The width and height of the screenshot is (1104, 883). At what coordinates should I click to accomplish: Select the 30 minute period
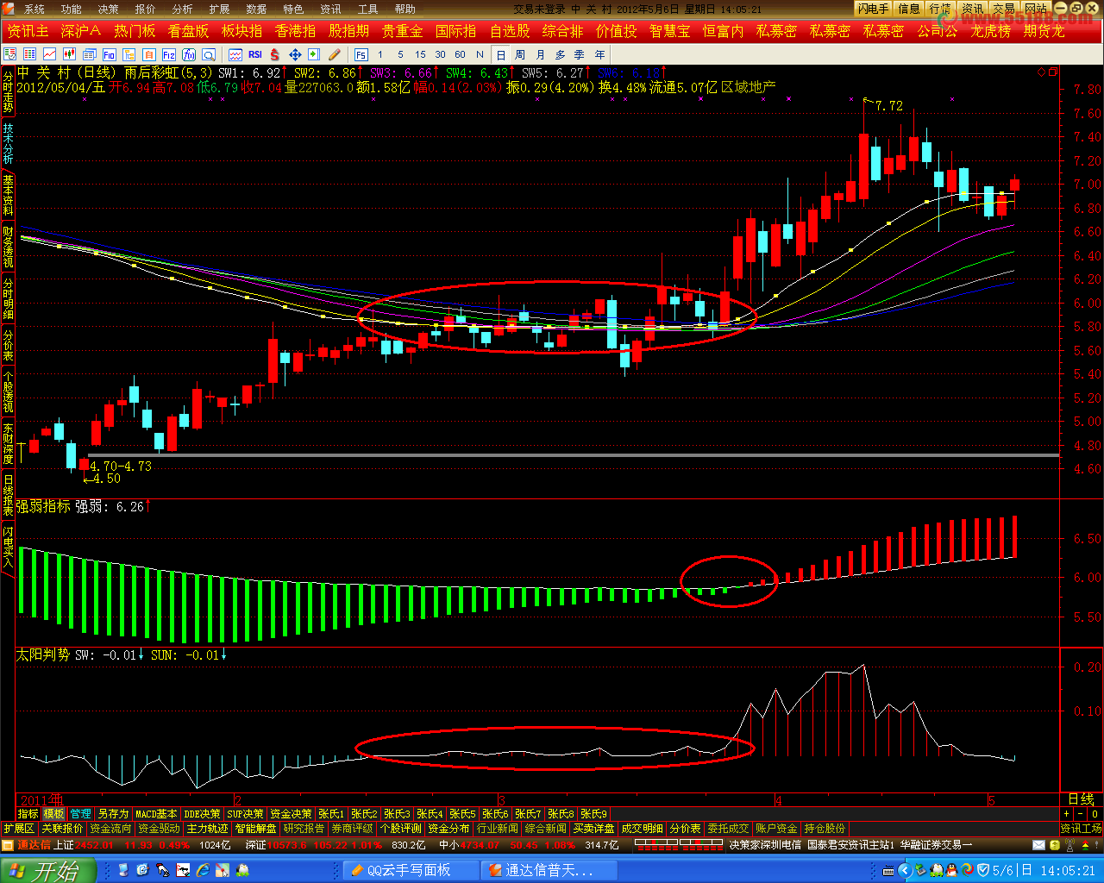(x=441, y=54)
